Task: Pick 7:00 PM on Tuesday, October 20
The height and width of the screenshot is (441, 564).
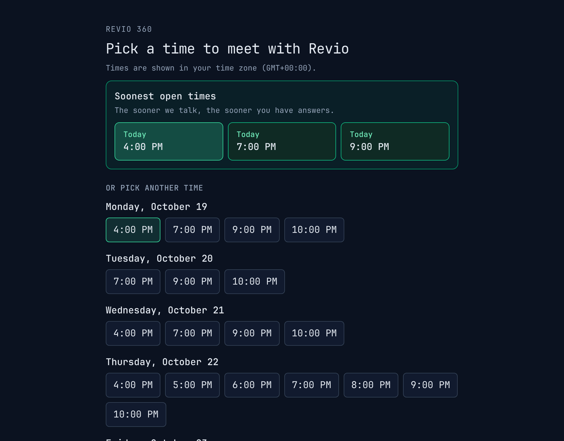Action: tap(133, 282)
